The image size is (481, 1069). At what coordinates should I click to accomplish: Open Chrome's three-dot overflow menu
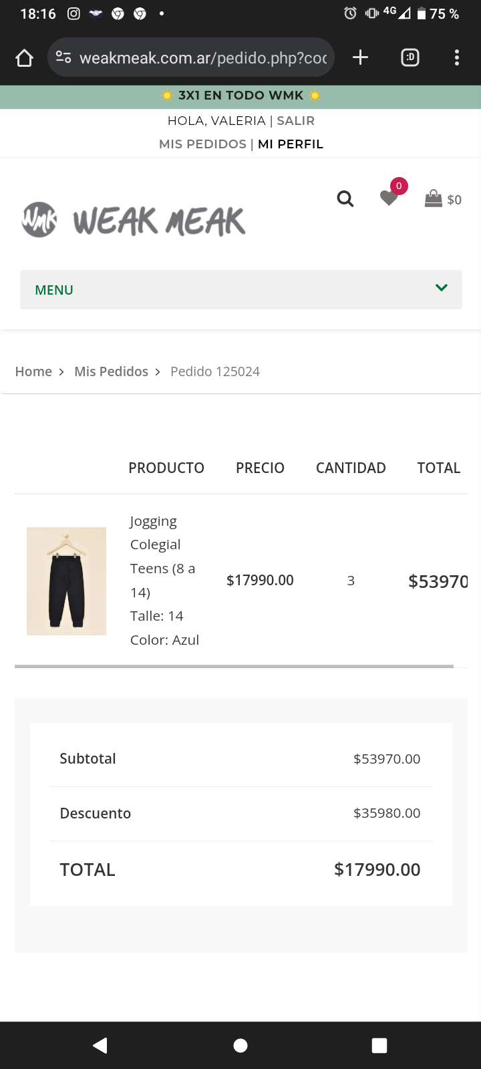coord(457,57)
